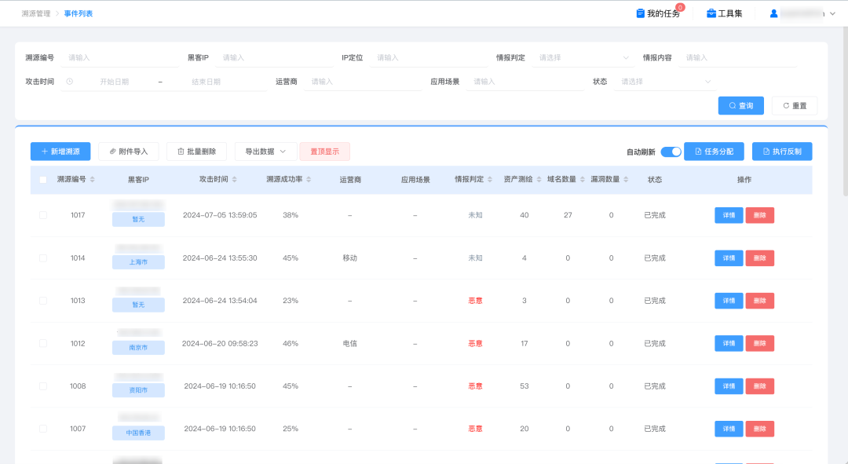Select the checkbox for row 1014

tap(43, 258)
